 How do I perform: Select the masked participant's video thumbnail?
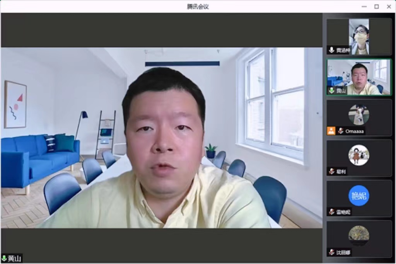[358, 36]
